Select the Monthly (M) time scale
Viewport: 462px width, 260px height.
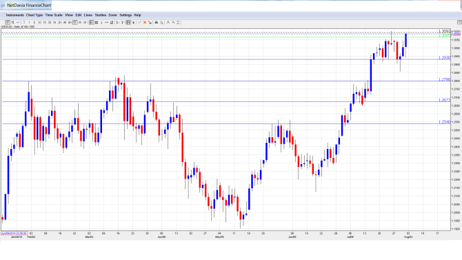tap(85, 22)
